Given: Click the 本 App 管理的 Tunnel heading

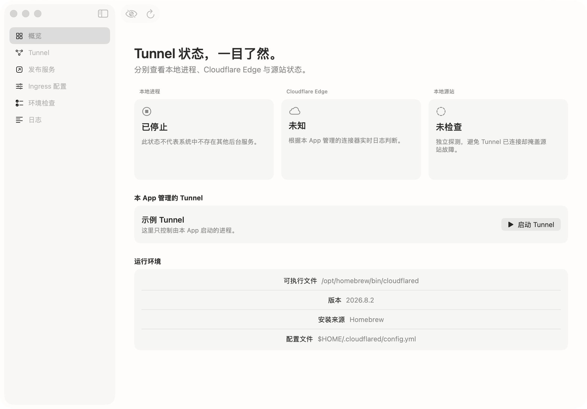Looking at the screenshot, I should [x=169, y=198].
